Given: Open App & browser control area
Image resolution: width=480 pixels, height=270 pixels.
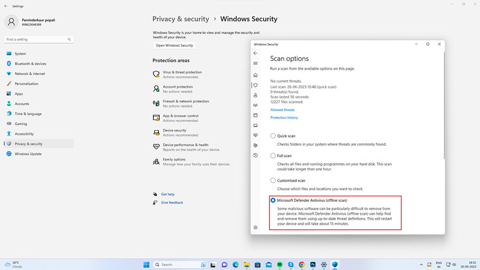Looking at the screenshot, I should point(176,118).
